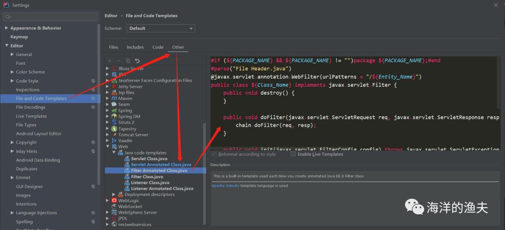This screenshot has width=505, height=230.
Task: Select Filter Class.java template
Action: tap(147, 177)
